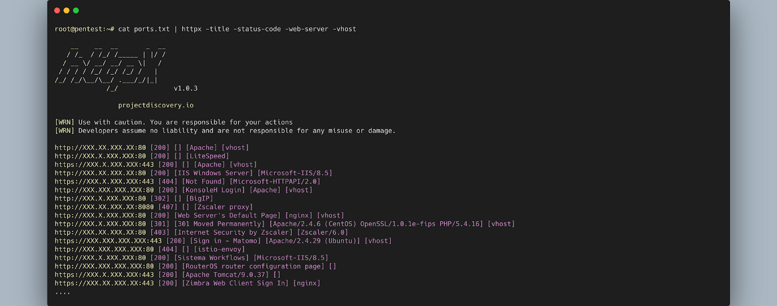Screen dimensions: 777x306
Task: Click the 301 Moved Permanently result line
Action: pyautogui.click(x=285, y=224)
